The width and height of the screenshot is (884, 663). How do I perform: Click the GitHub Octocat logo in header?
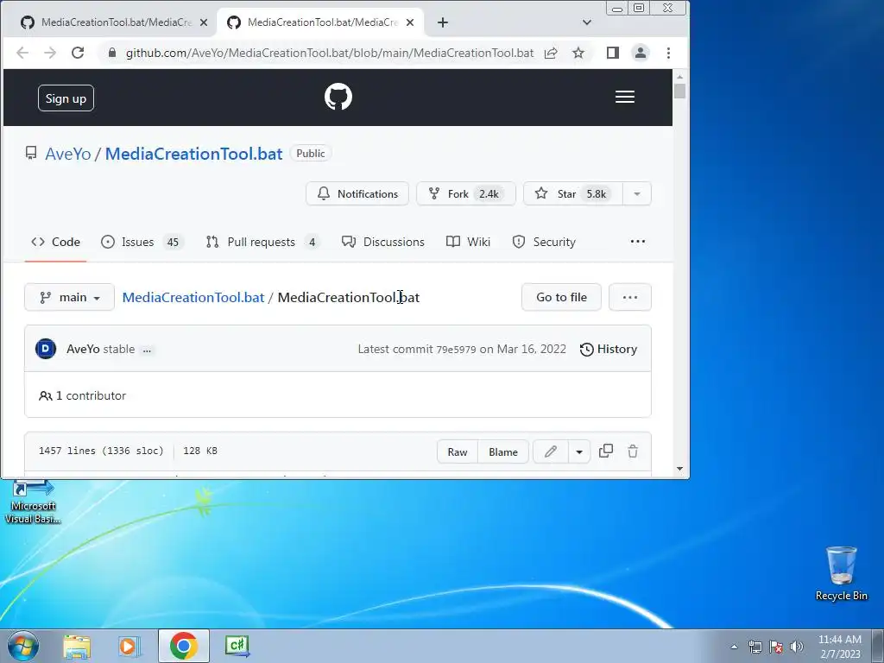(x=338, y=97)
